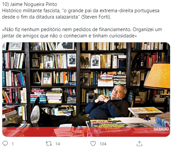This screenshot has height=148, width=175.
Task: Select the heading '10) Jaime Nogueira Pinto'
Action: tap(29, 4)
